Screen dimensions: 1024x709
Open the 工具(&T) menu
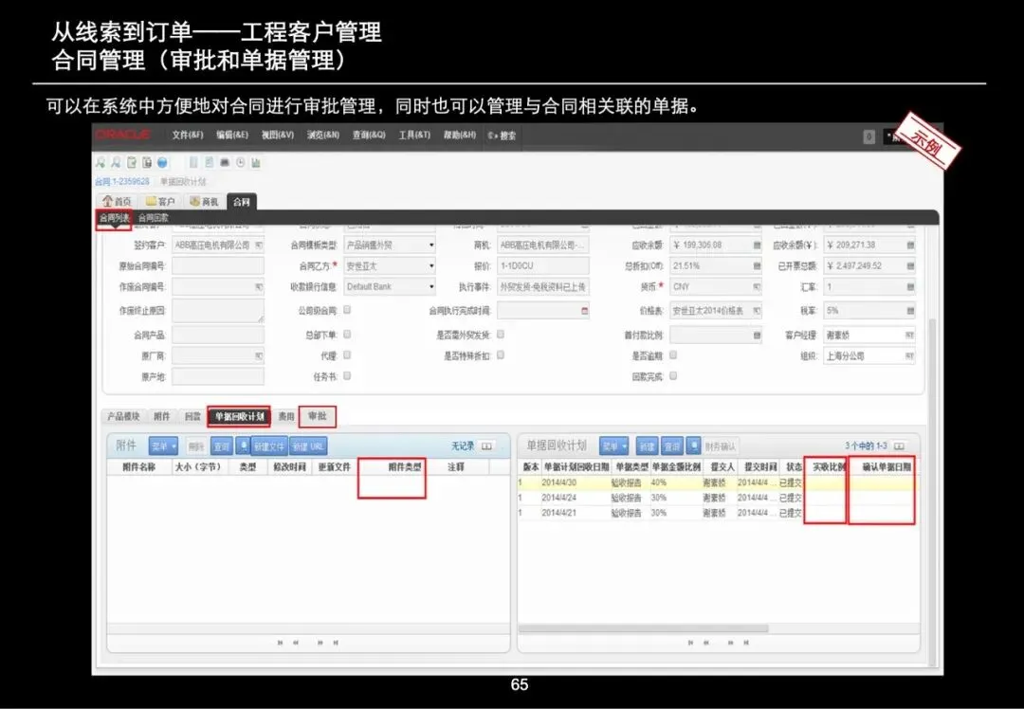(414, 136)
